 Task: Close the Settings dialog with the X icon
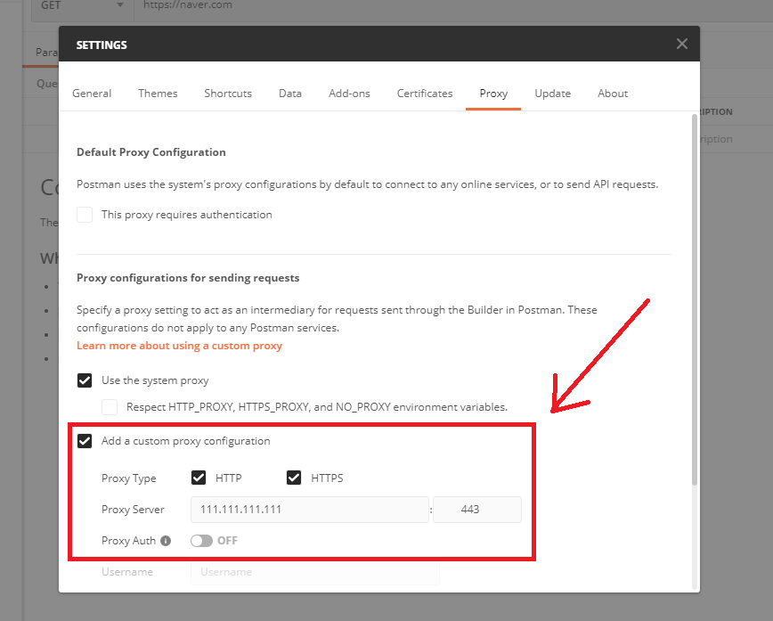pos(682,44)
